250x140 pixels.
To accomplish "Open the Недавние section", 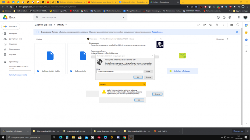I will (x=13, y=44).
